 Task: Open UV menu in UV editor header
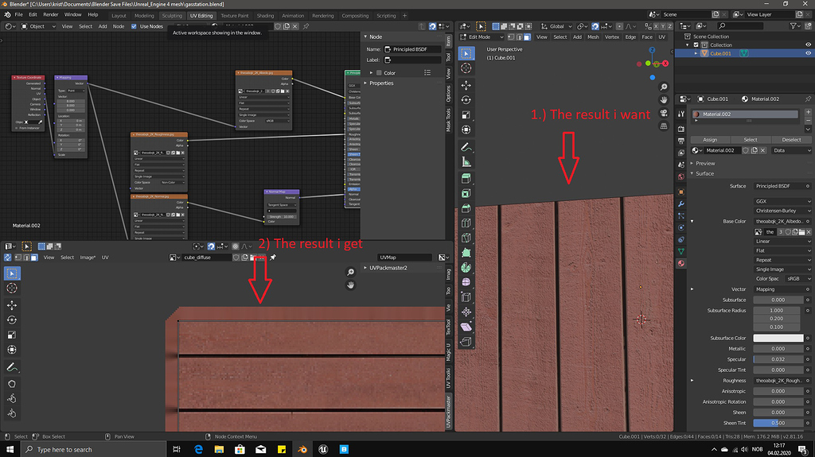tap(105, 257)
